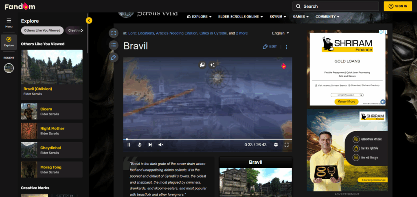Click the video gallery stack icon

point(202,65)
